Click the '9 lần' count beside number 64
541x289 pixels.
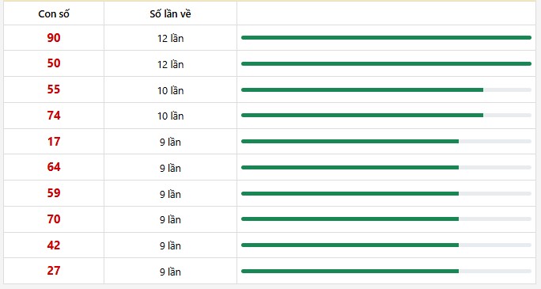coord(170,168)
